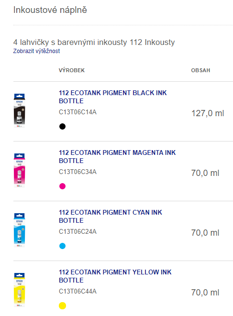This screenshot has width=233, height=316.
Task: Click the 127,0 ml content value
Action: pos(208,113)
